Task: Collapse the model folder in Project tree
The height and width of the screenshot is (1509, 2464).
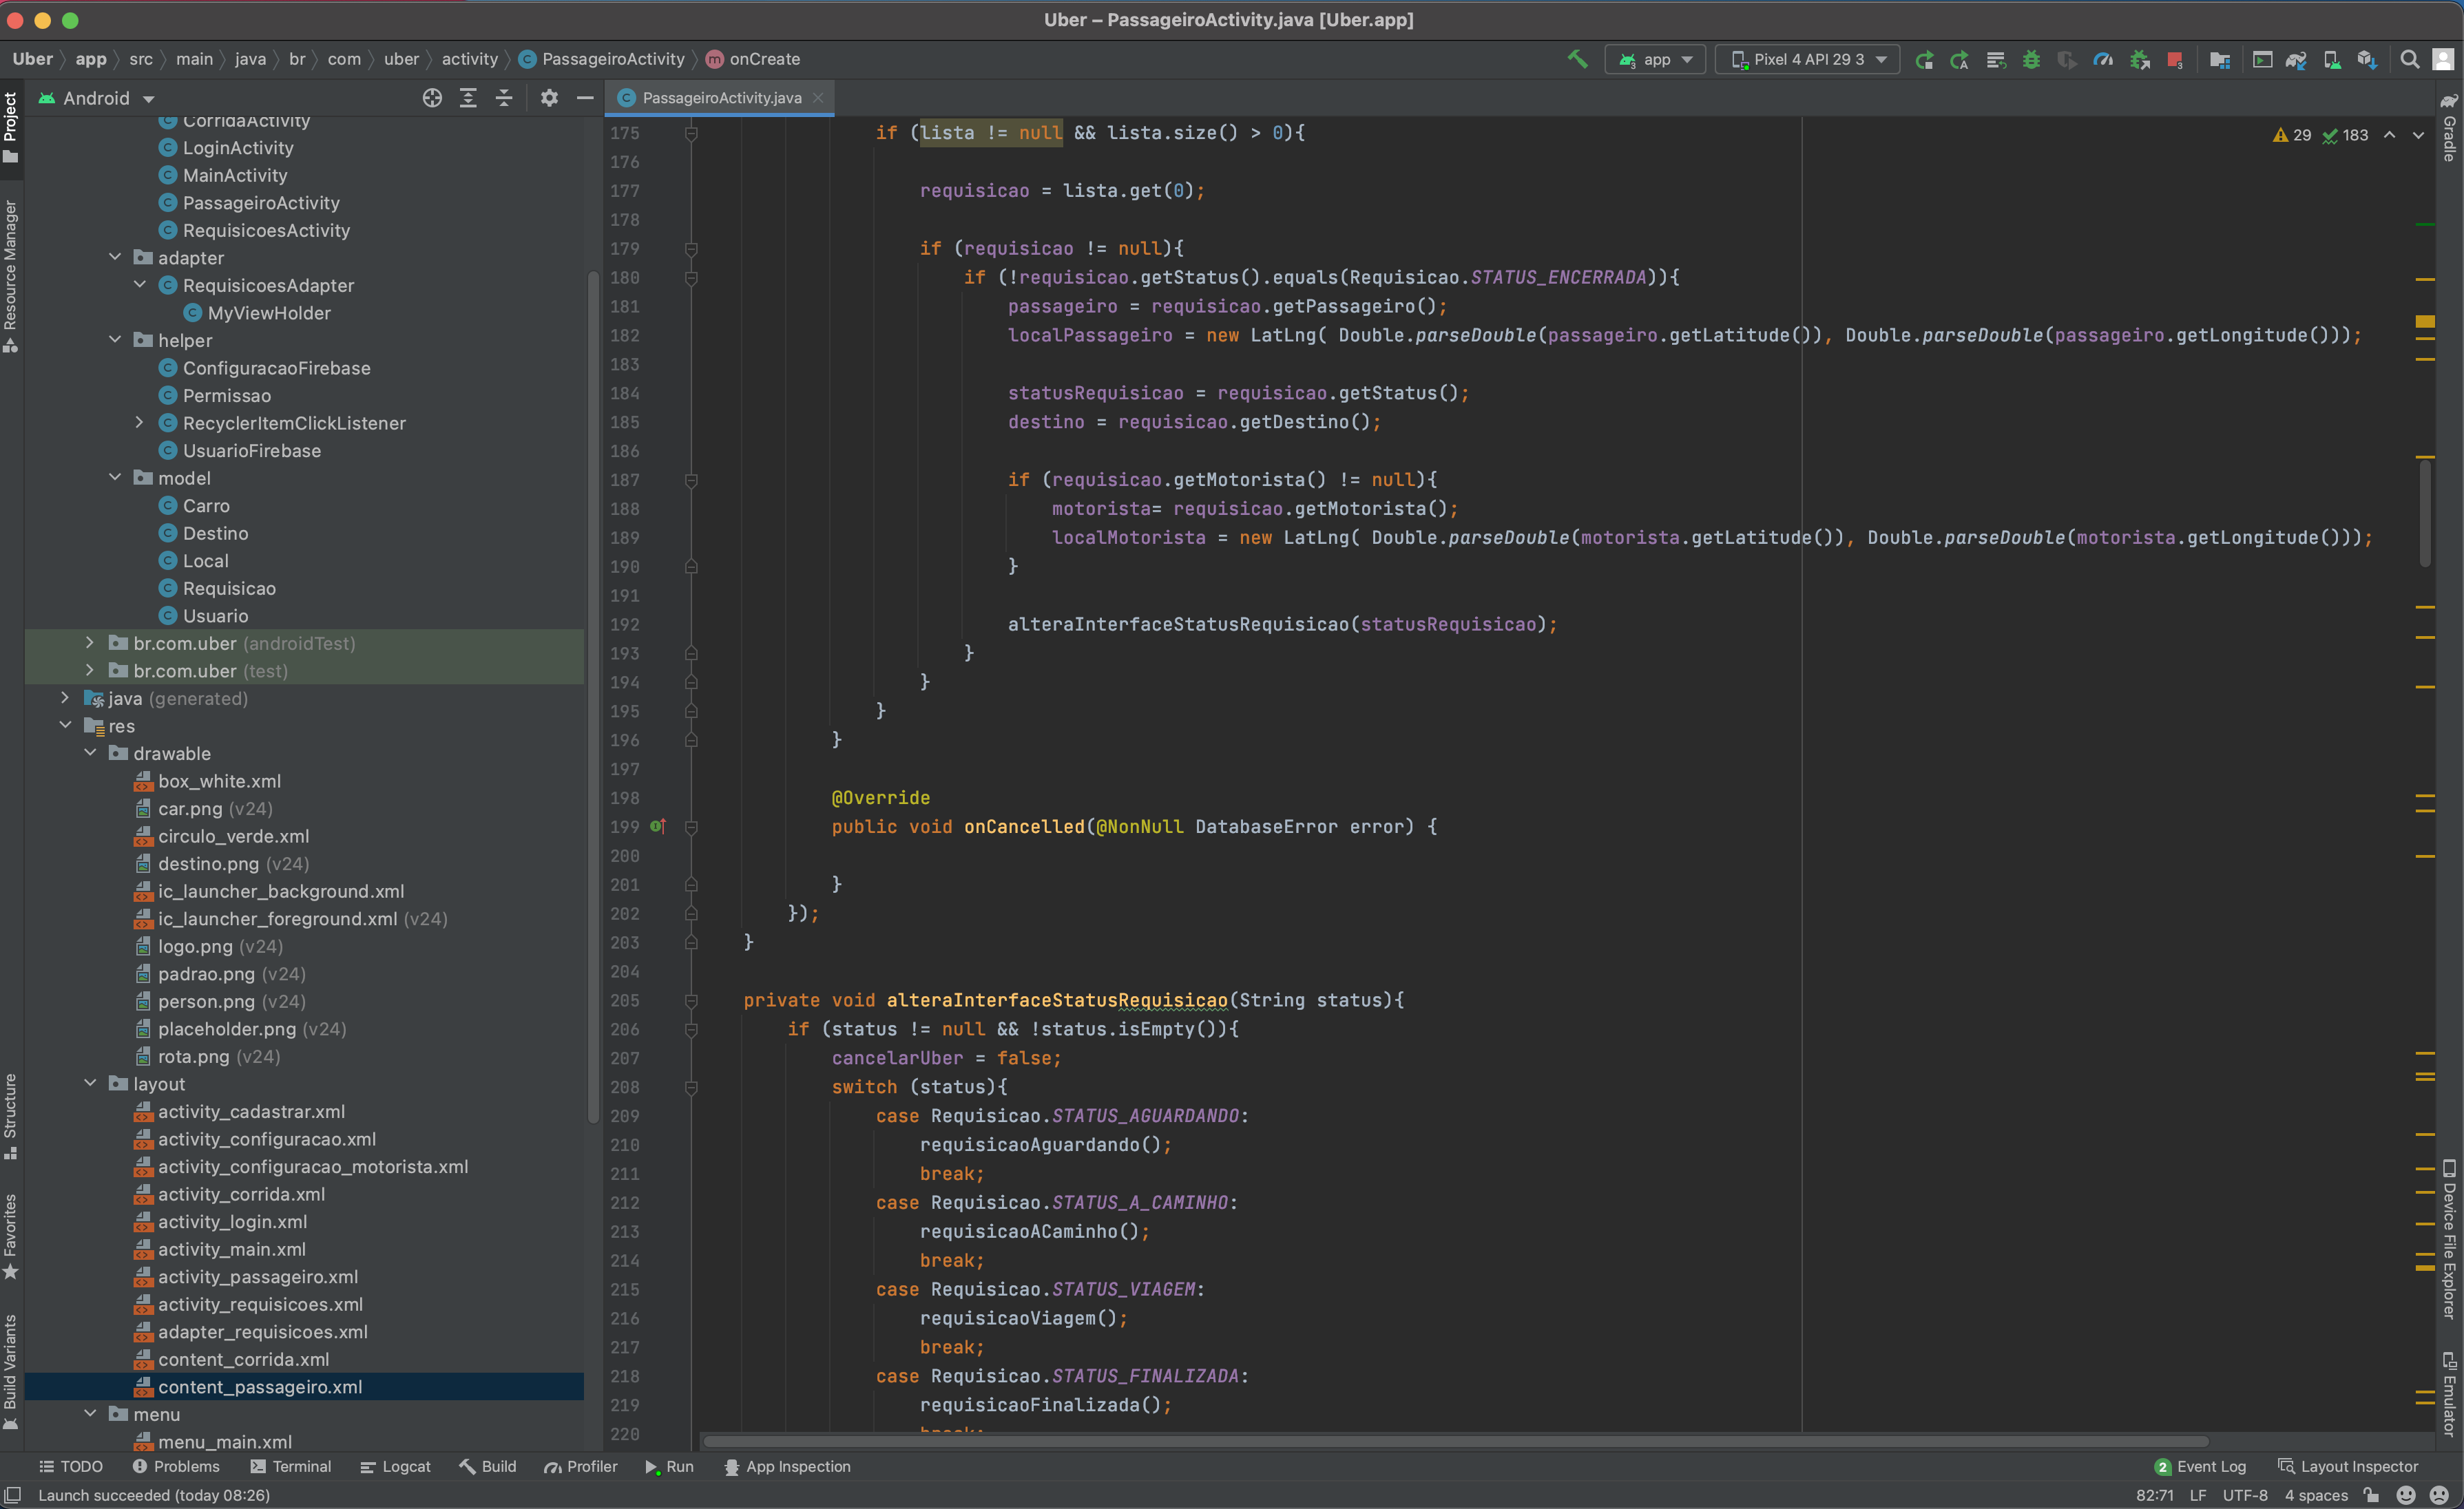Action: (x=114, y=478)
